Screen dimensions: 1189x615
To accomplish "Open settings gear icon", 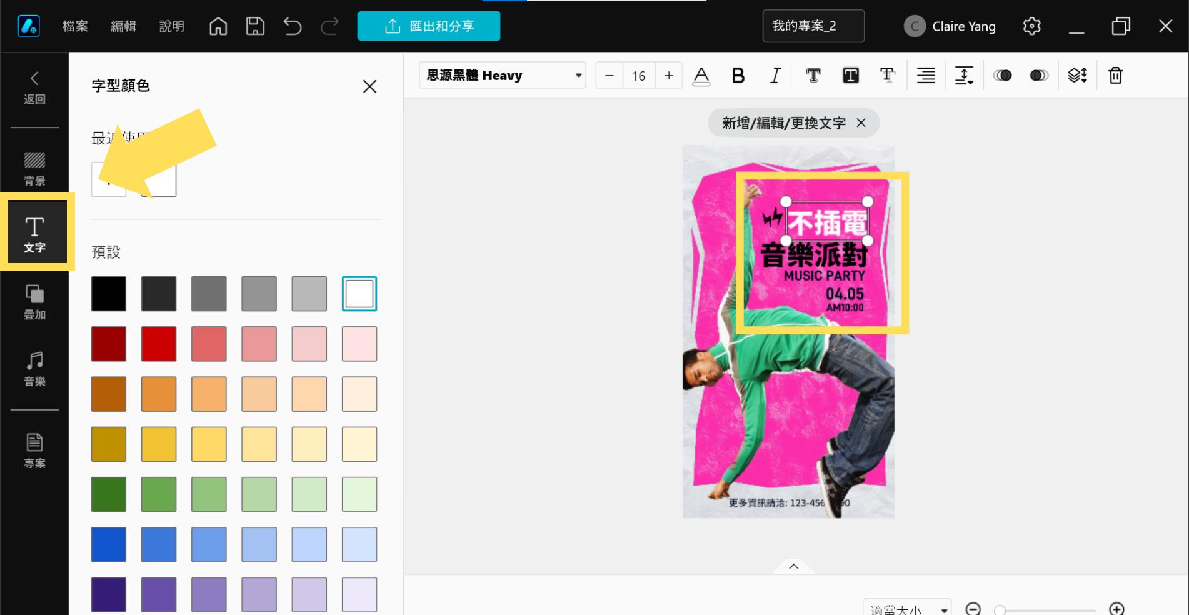I will 1031,26.
